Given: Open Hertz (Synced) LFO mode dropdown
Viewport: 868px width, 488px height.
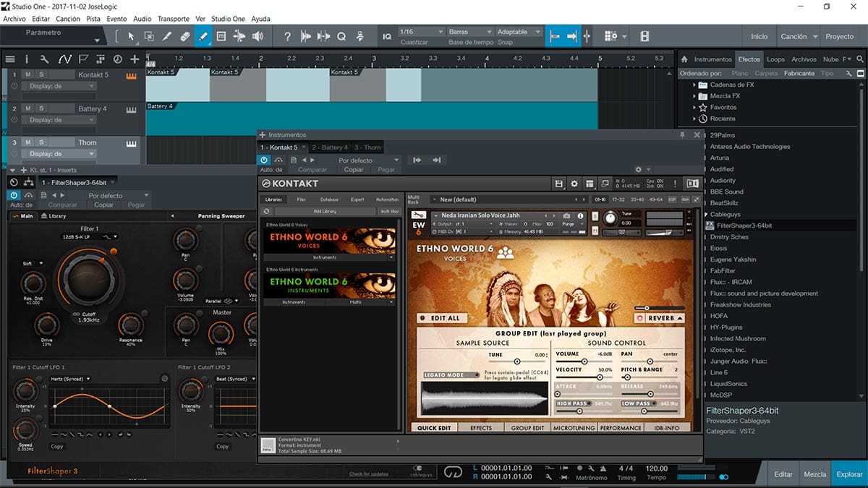Looking at the screenshot, I should click(70, 379).
